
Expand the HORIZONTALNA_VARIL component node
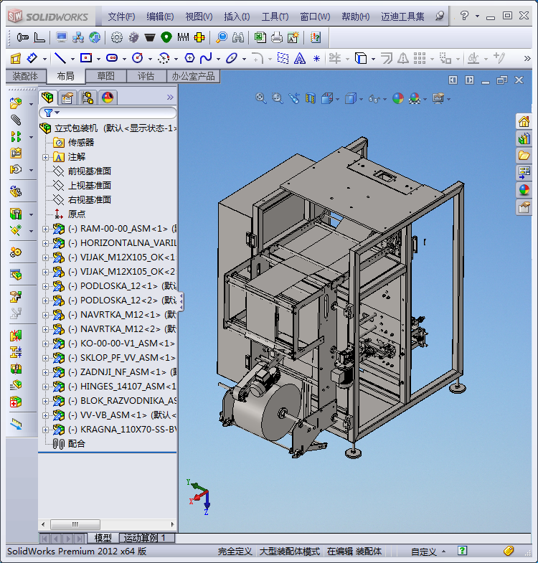[45, 243]
